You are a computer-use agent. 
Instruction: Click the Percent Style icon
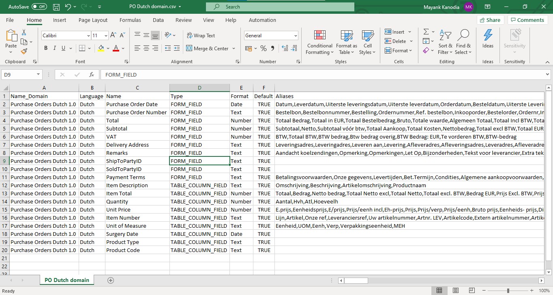(x=264, y=48)
